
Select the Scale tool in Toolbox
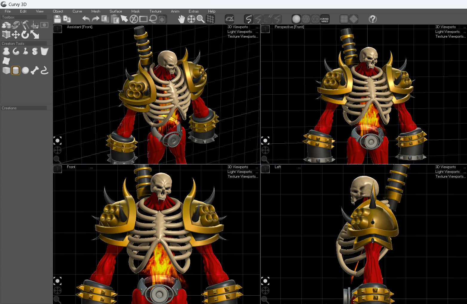[x=35, y=35]
